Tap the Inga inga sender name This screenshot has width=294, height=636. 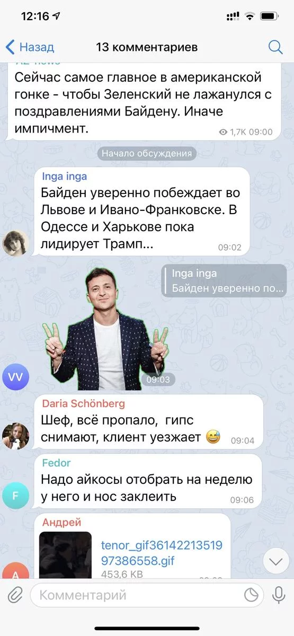[x=64, y=176]
